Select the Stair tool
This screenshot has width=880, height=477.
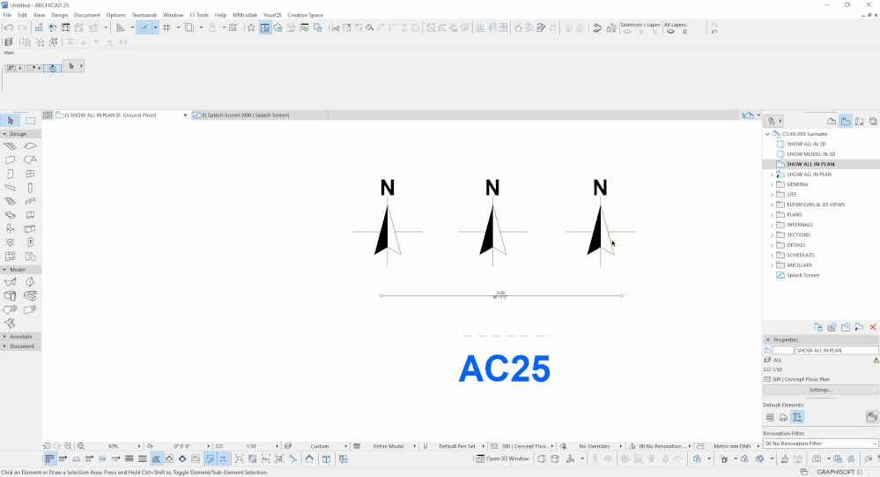point(10,201)
